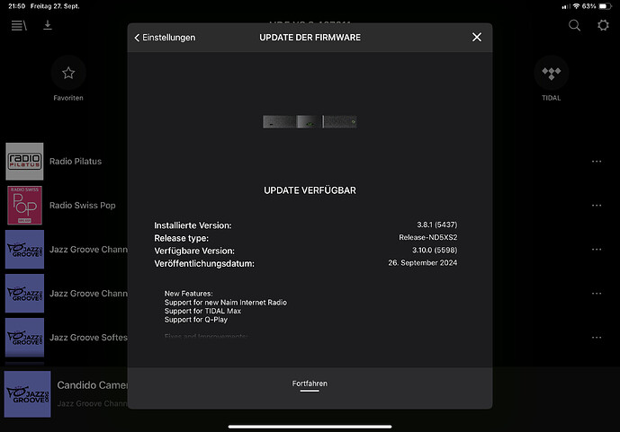The image size is (620, 432).
Task: Select the Radio Pilatus station logo
Action: click(x=24, y=162)
